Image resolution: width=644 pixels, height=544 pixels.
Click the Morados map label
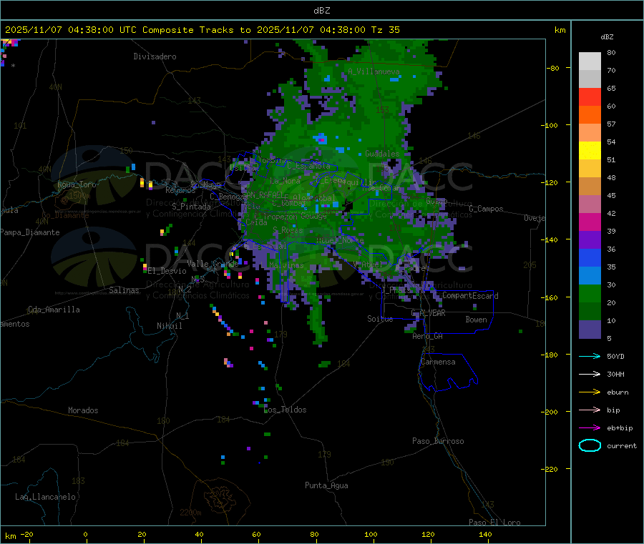point(83,410)
